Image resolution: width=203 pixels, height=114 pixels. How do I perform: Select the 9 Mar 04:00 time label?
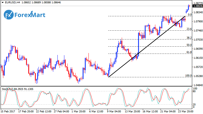coord(113,111)
